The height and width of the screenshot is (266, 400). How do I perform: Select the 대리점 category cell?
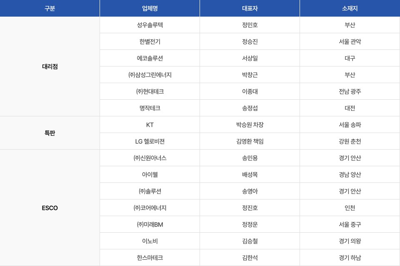tap(50, 66)
